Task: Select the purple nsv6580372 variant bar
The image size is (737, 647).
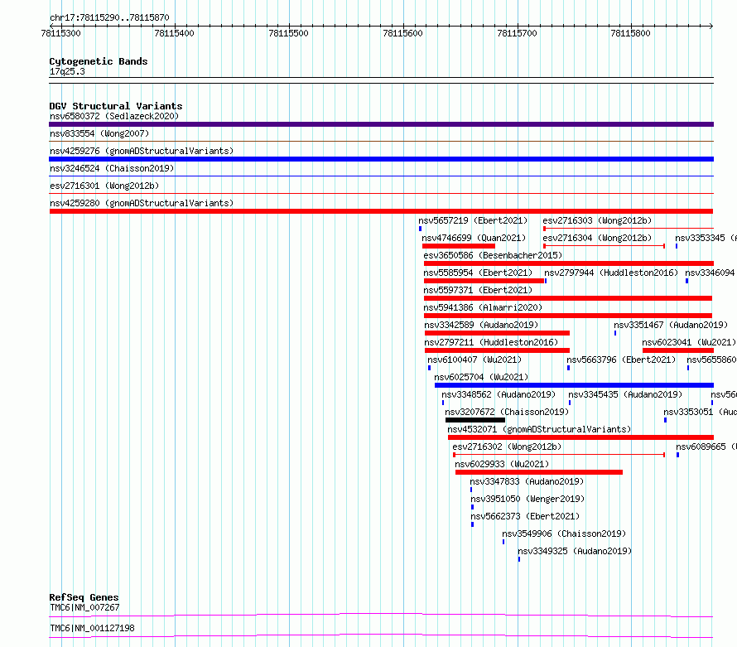Action: point(381,124)
